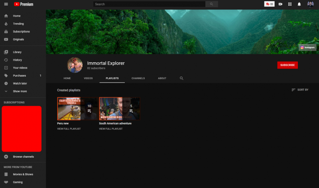
Task: Open South American adventure playlist thumbnail
Action: click(119, 109)
